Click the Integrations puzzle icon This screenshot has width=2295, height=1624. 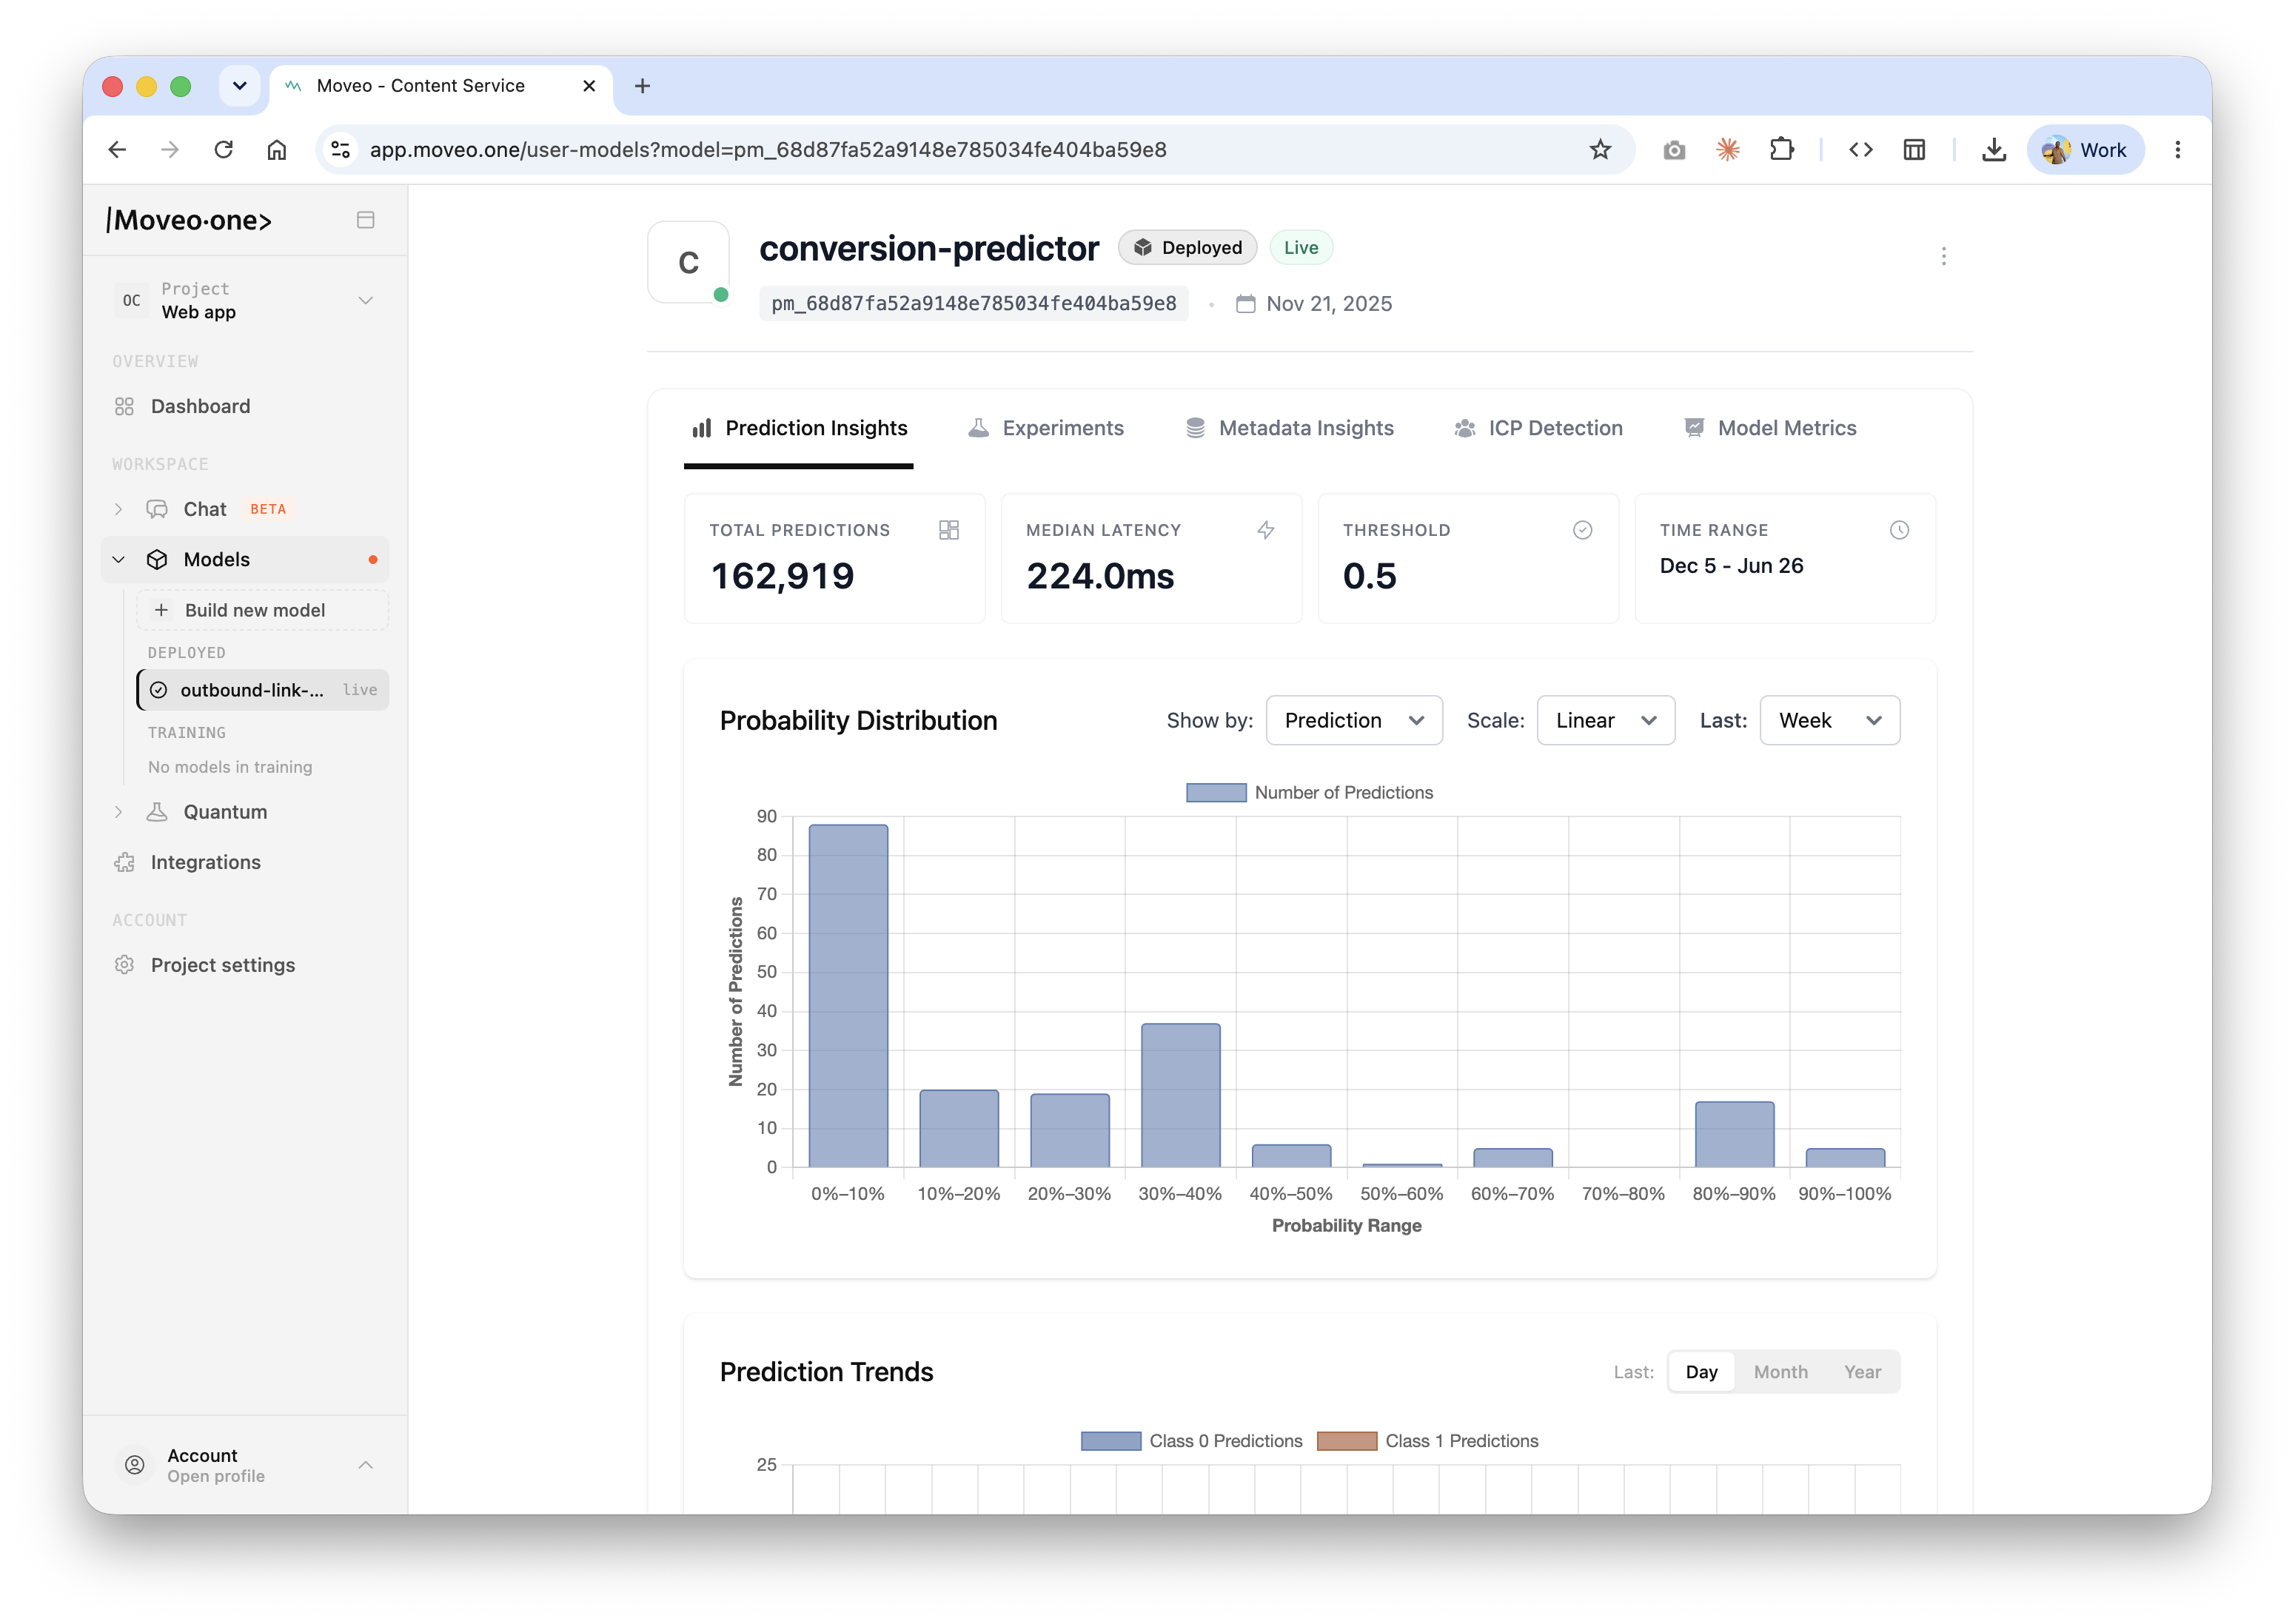(x=124, y=862)
